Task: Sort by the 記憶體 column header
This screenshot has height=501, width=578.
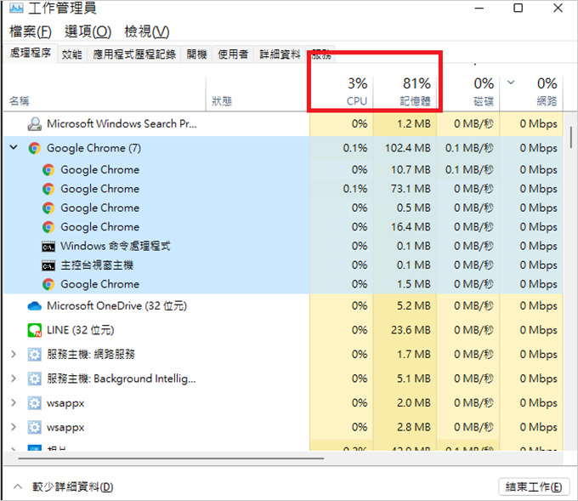Action: [405, 93]
